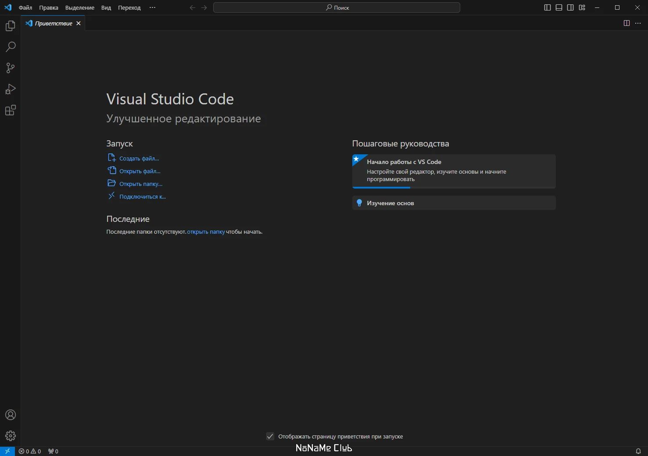
Task: Open the Accounts menu icon
Action: pos(10,415)
